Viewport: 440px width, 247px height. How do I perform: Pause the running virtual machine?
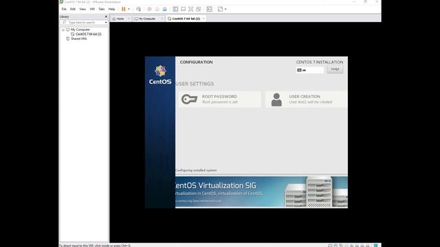pyautogui.click(x=124, y=9)
